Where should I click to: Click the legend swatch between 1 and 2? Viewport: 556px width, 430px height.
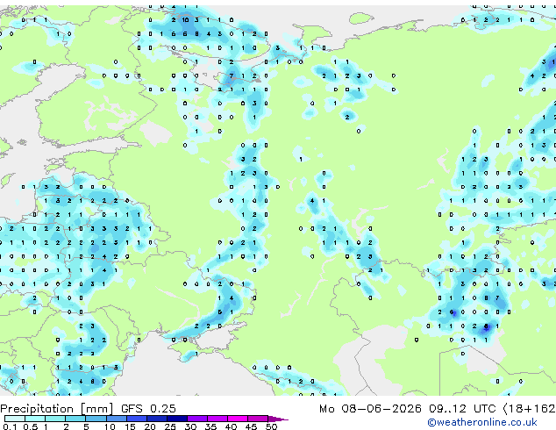(55, 419)
